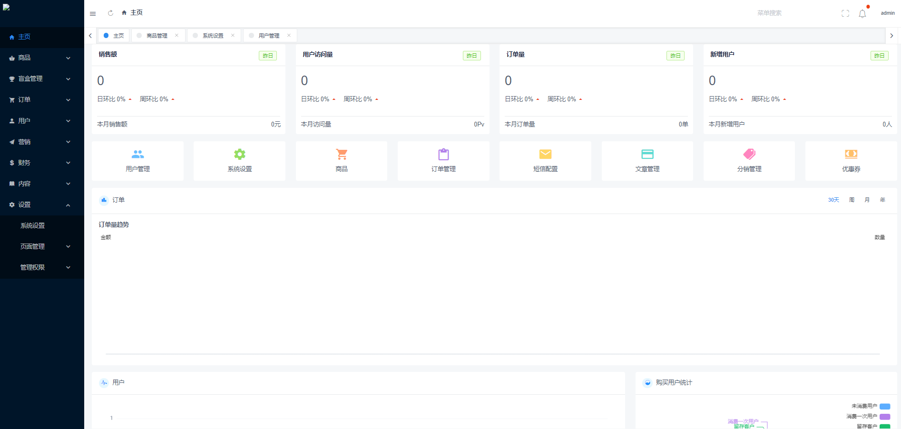Switch order chart to 月 view
This screenshot has height=429, width=901.
[x=867, y=200]
